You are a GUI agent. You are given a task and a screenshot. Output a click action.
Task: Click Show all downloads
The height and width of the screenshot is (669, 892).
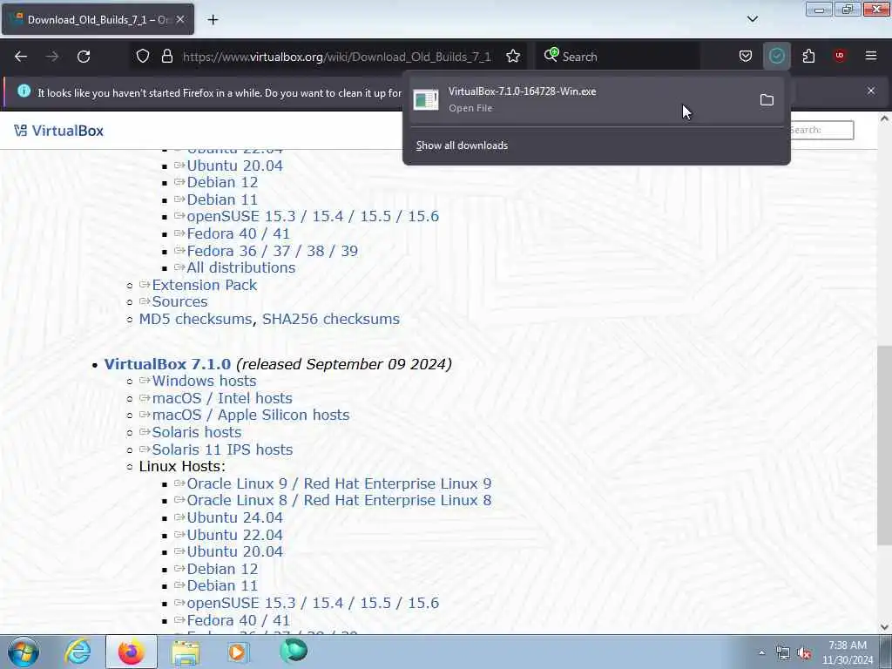pyautogui.click(x=462, y=145)
